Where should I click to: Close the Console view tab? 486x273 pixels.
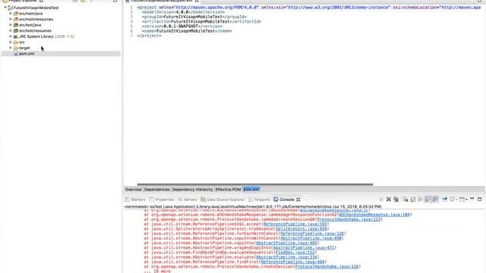coord(298,199)
